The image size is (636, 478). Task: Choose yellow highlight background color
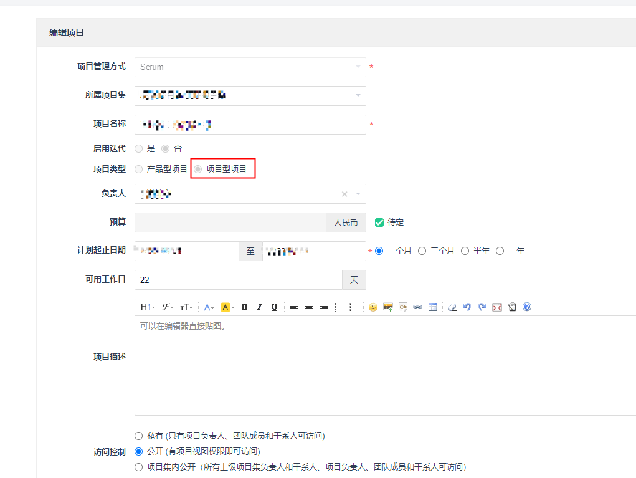click(227, 307)
